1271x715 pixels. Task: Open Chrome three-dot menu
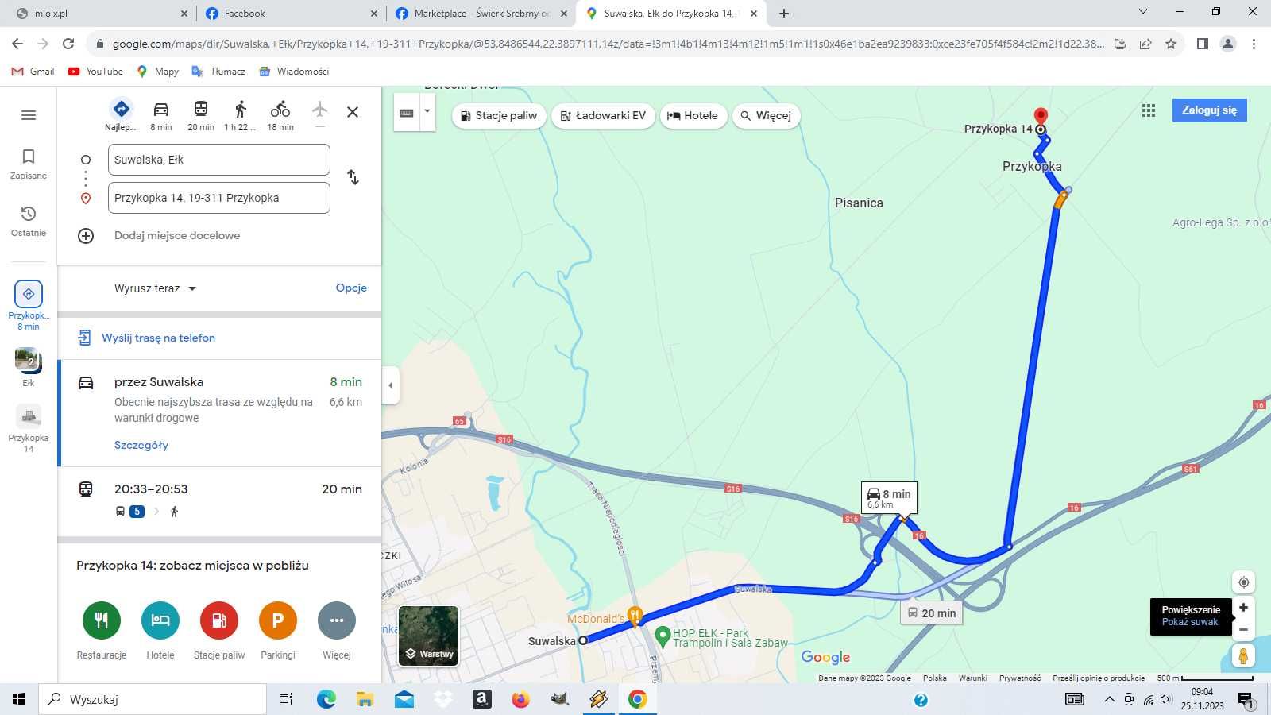1254,44
